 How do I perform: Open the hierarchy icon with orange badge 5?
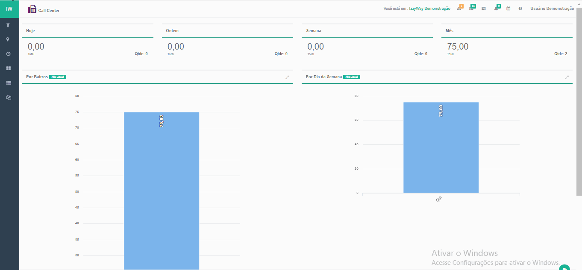pyautogui.click(x=459, y=9)
